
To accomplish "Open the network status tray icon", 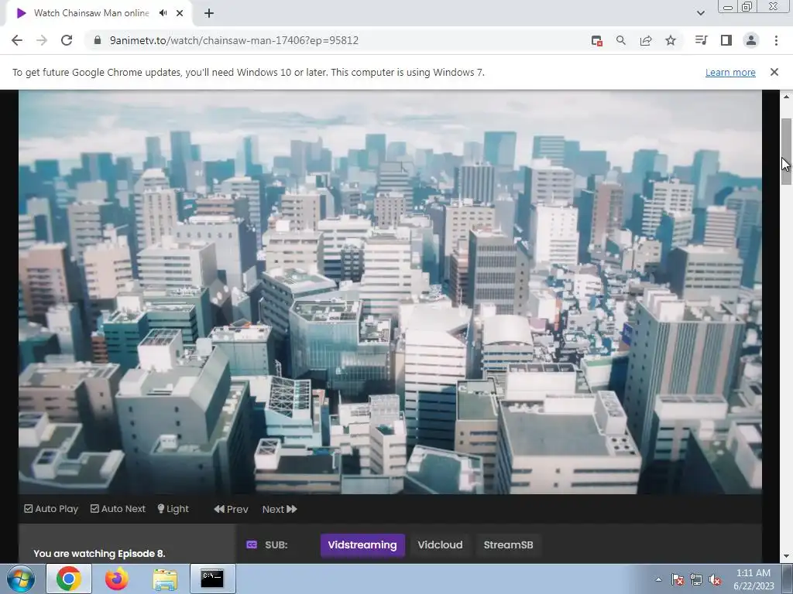I will tap(696, 579).
